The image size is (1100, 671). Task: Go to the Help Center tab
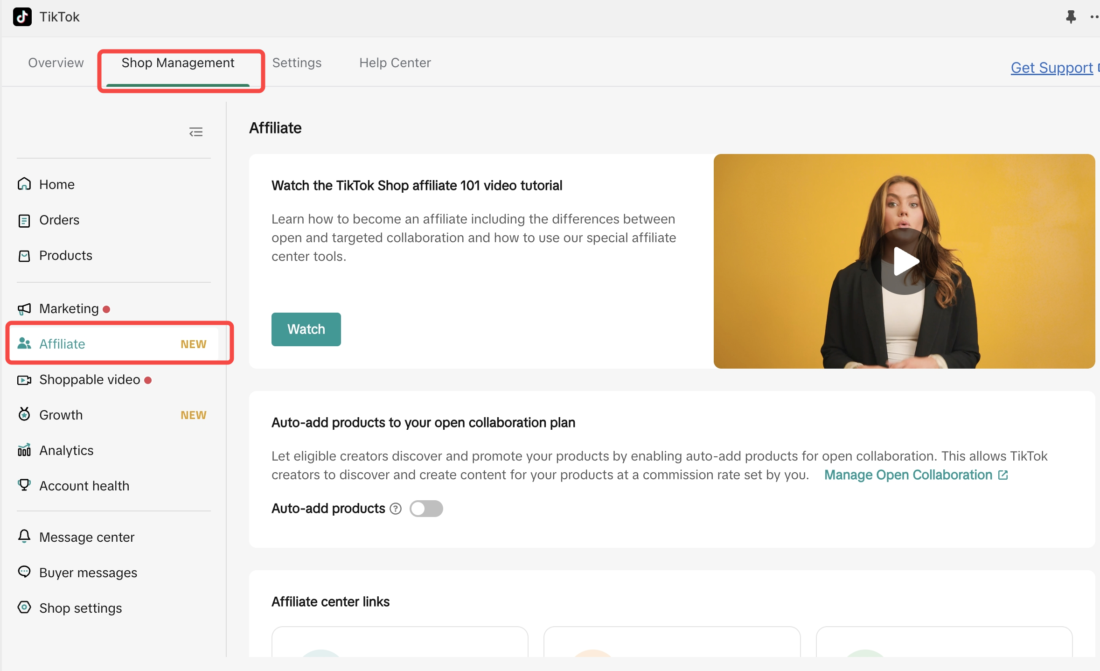395,63
